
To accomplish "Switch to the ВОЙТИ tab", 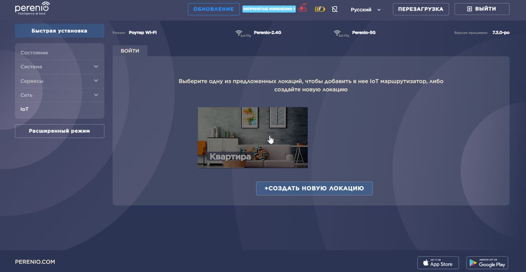I will 130,51.
